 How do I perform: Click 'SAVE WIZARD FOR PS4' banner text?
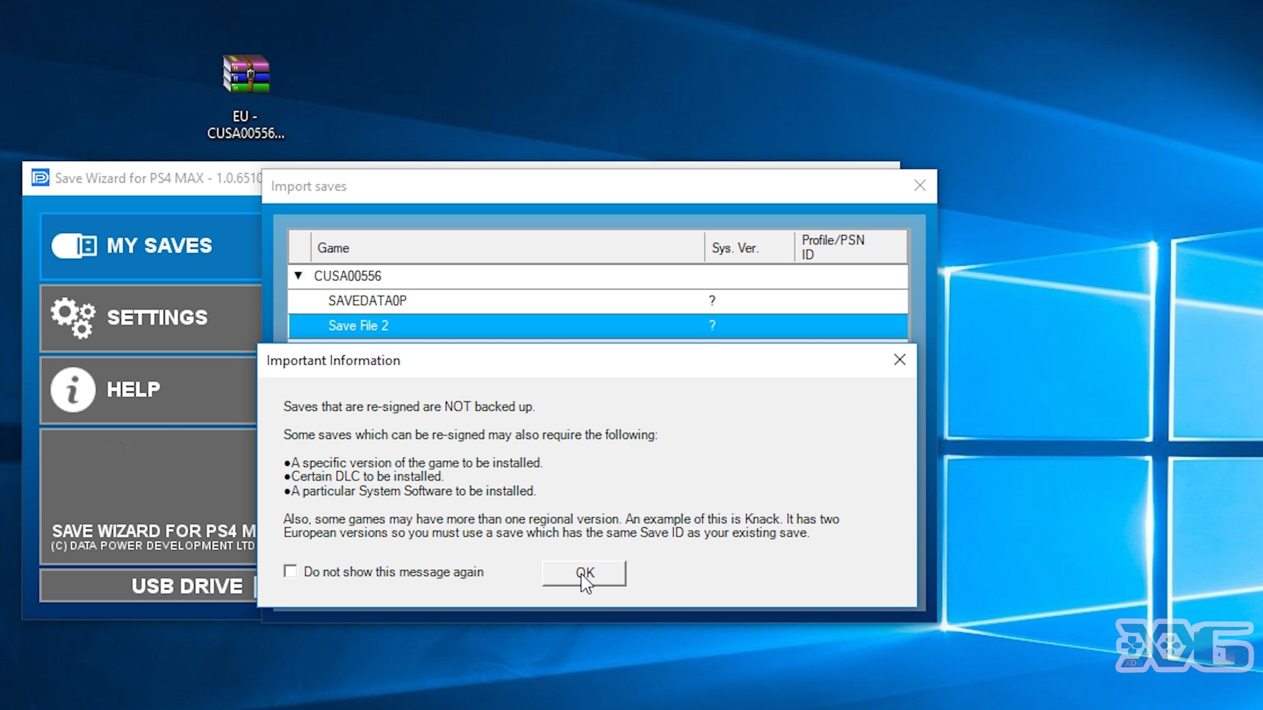point(154,531)
